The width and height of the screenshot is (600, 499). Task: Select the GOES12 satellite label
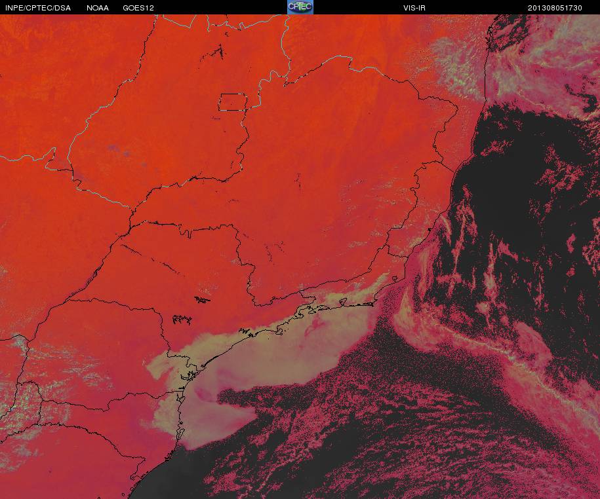[138, 8]
